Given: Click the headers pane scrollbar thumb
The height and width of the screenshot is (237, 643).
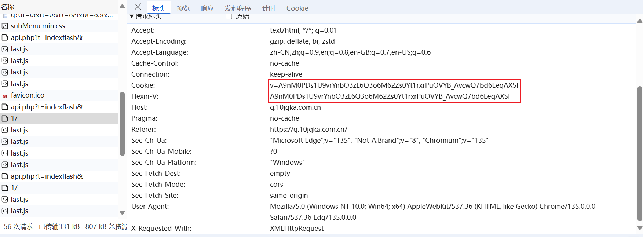Looking at the screenshot, I should (x=640, y=153).
